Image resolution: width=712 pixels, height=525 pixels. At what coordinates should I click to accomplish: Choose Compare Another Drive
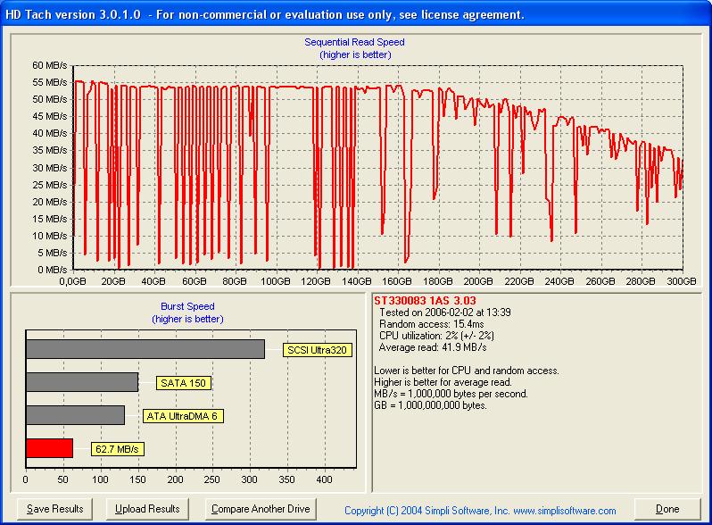[261, 509]
